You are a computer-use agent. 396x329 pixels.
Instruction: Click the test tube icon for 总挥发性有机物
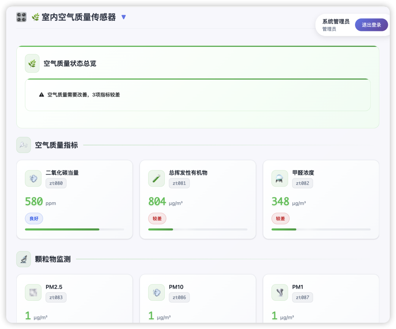[x=156, y=178]
